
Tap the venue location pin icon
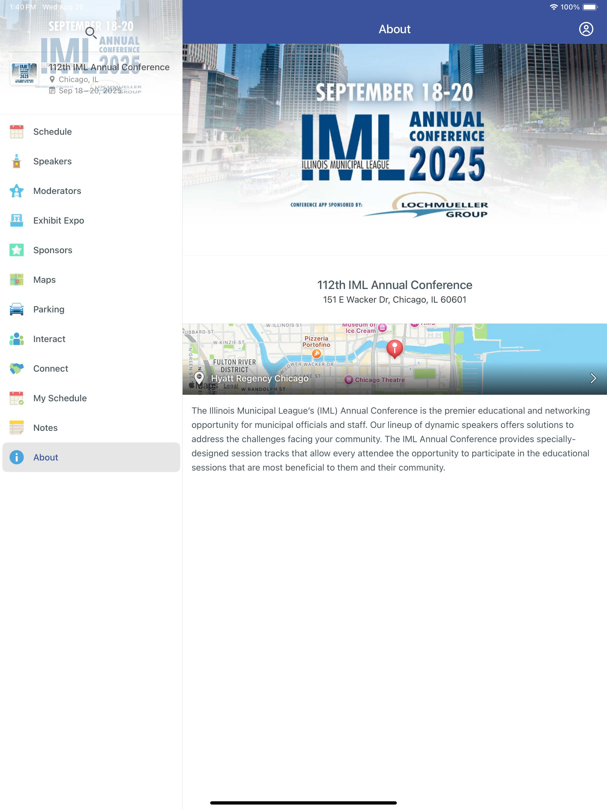coord(199,378)
